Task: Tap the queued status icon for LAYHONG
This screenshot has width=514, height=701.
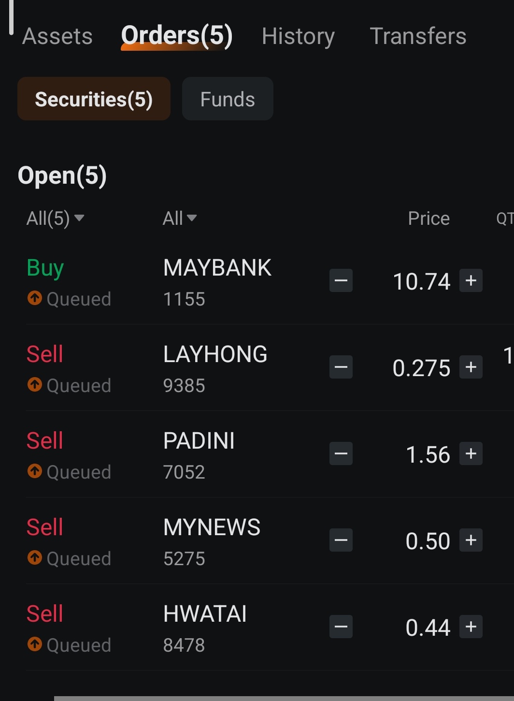Action: tap(35, 384)
